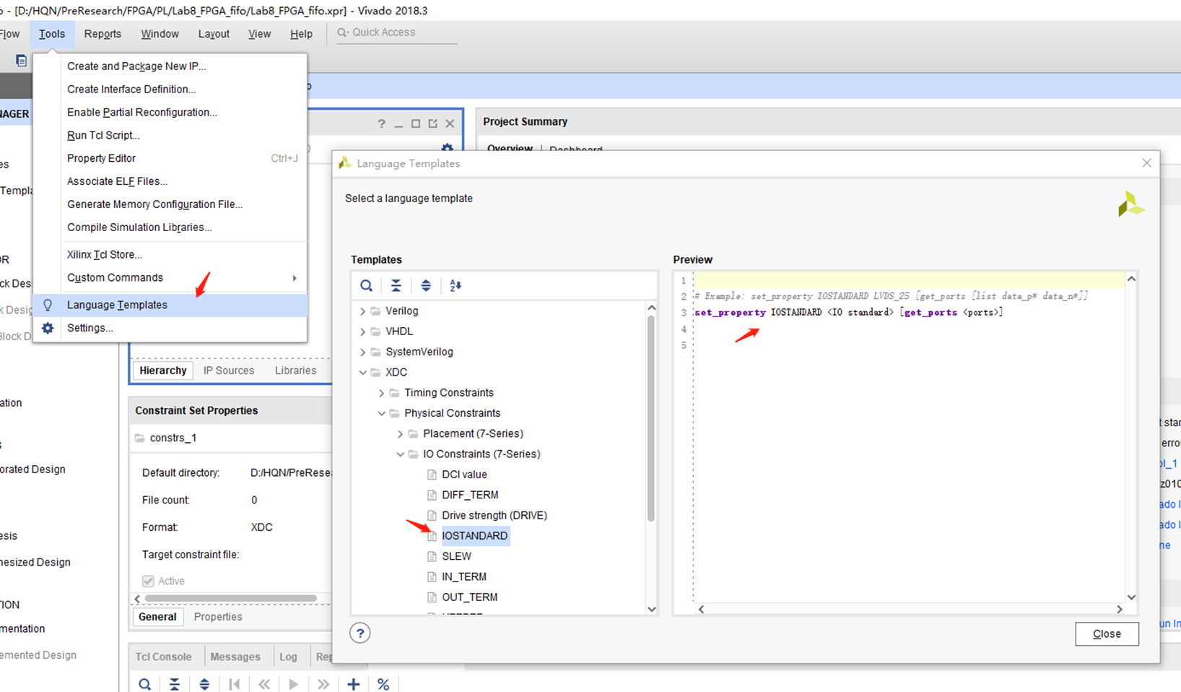1181x692 pixels.
Task: Open the help question mark in dialog
Action: click(x=359, y=633)
